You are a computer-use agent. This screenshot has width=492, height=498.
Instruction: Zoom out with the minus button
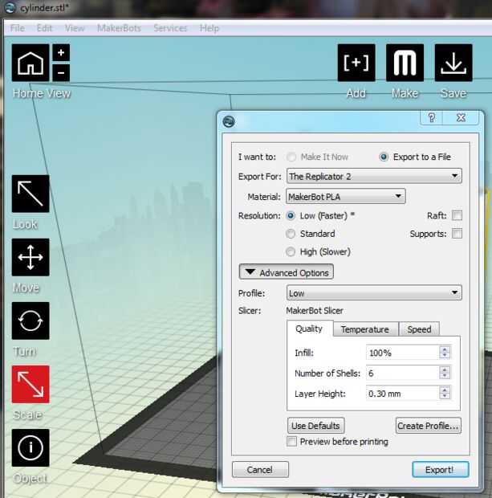[61, 73]
